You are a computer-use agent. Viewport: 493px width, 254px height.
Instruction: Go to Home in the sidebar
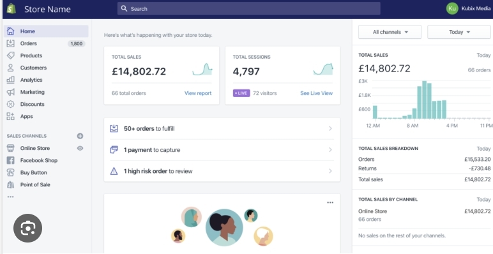[x=46, y=31]
